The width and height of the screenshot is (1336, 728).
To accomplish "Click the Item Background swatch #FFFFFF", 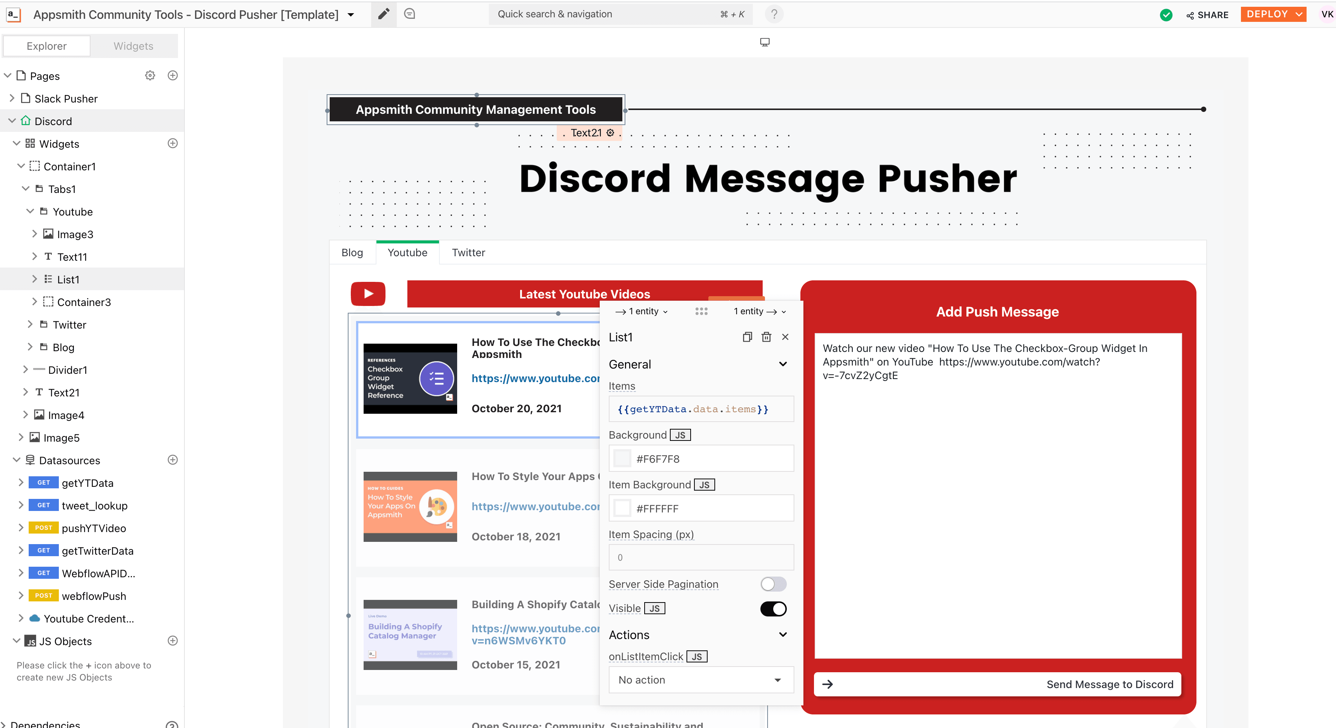I will 622,508.
